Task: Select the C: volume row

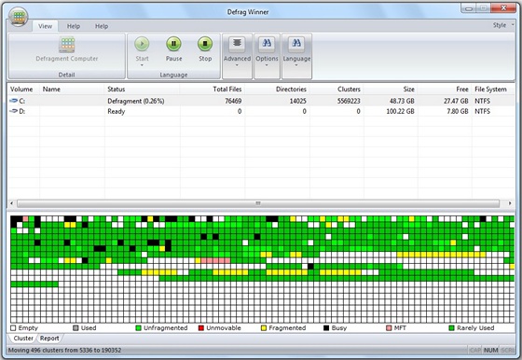Action: tap(261, 101)
